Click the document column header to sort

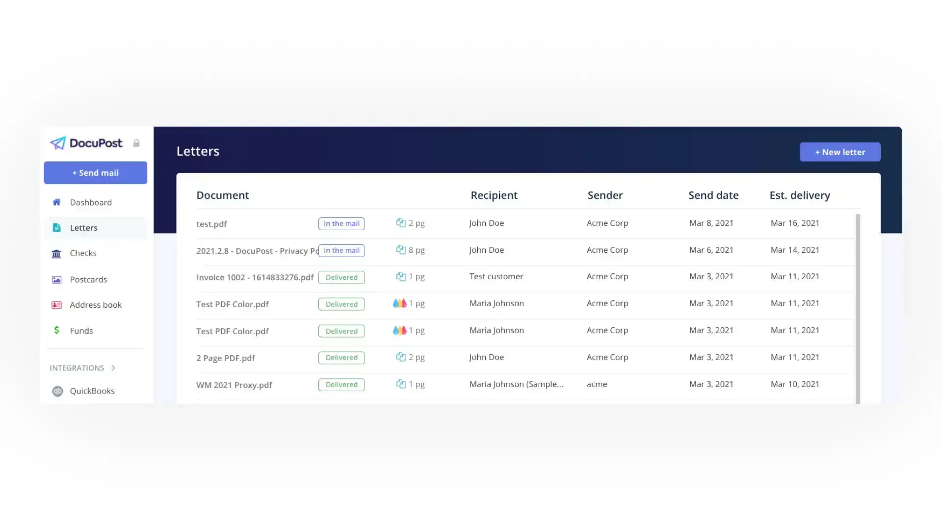[x=222, y=195]
